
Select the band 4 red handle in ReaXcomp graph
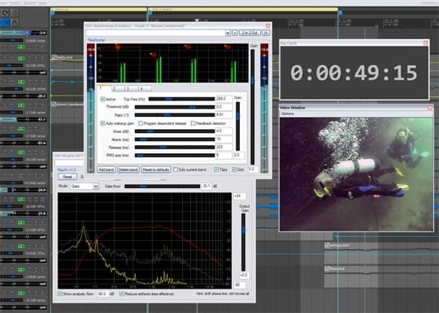point(228,47)
